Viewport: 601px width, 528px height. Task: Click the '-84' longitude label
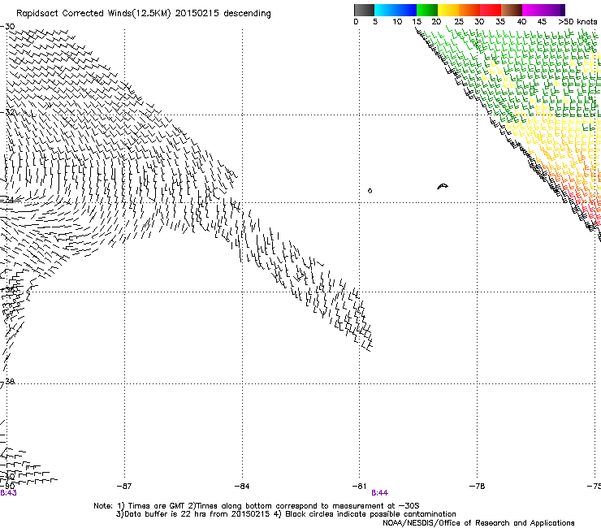(x=242, y=487)
